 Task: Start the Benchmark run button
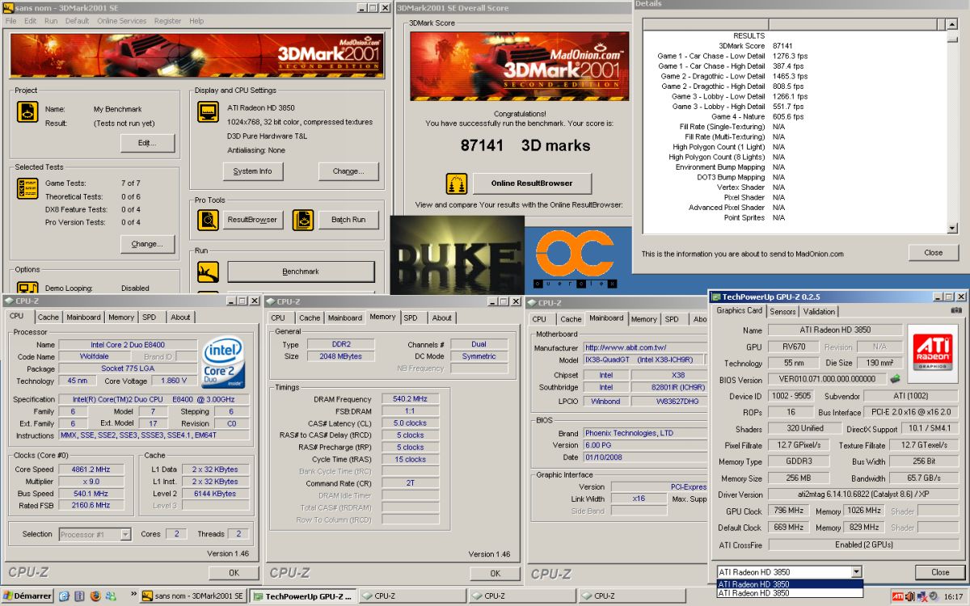click(301, 271)
